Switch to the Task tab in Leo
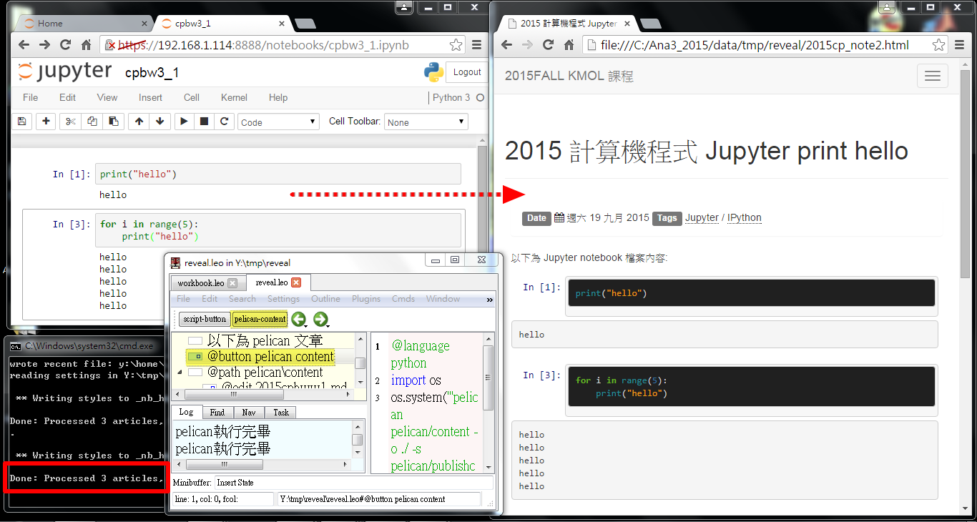The width and height of the screenshot is (977, 522). [281, 412]
